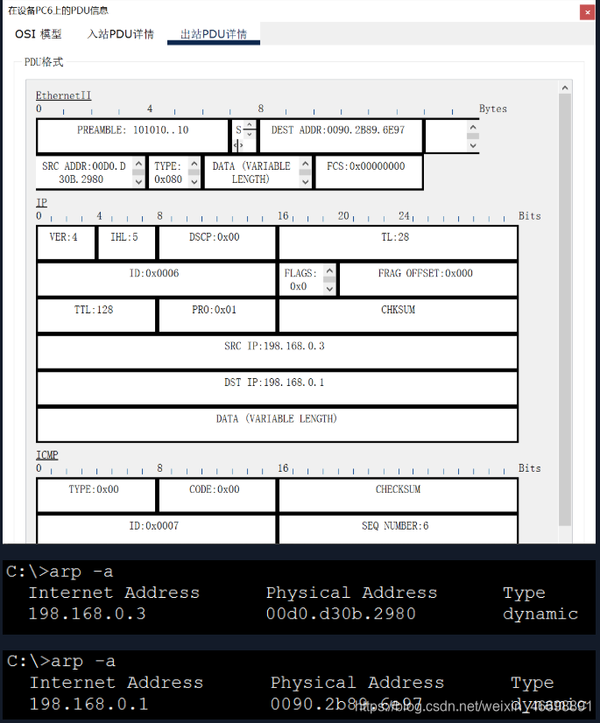
Task: Close the PDU information window
Action: click(587, 12)
